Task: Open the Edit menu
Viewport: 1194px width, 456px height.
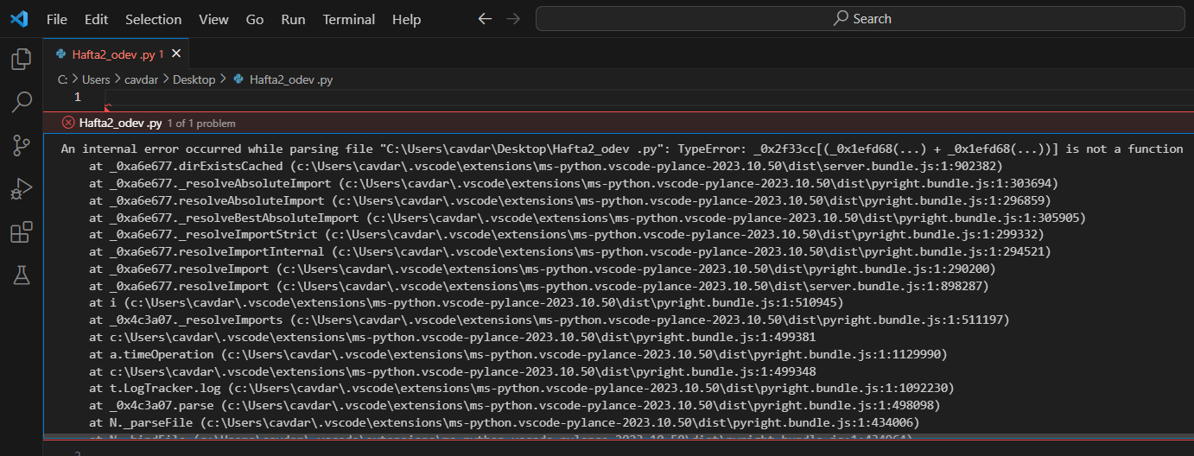Action: pyautogui.click(x=97, y=19)
